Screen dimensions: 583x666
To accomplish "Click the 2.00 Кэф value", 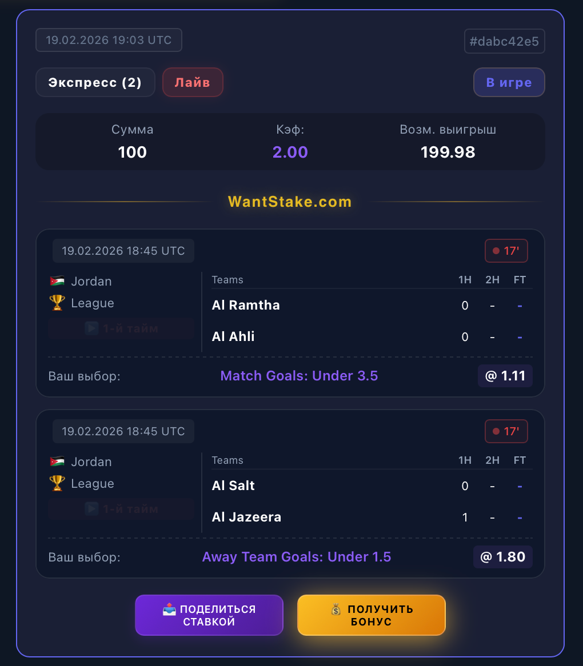I will tap(290, 152).
